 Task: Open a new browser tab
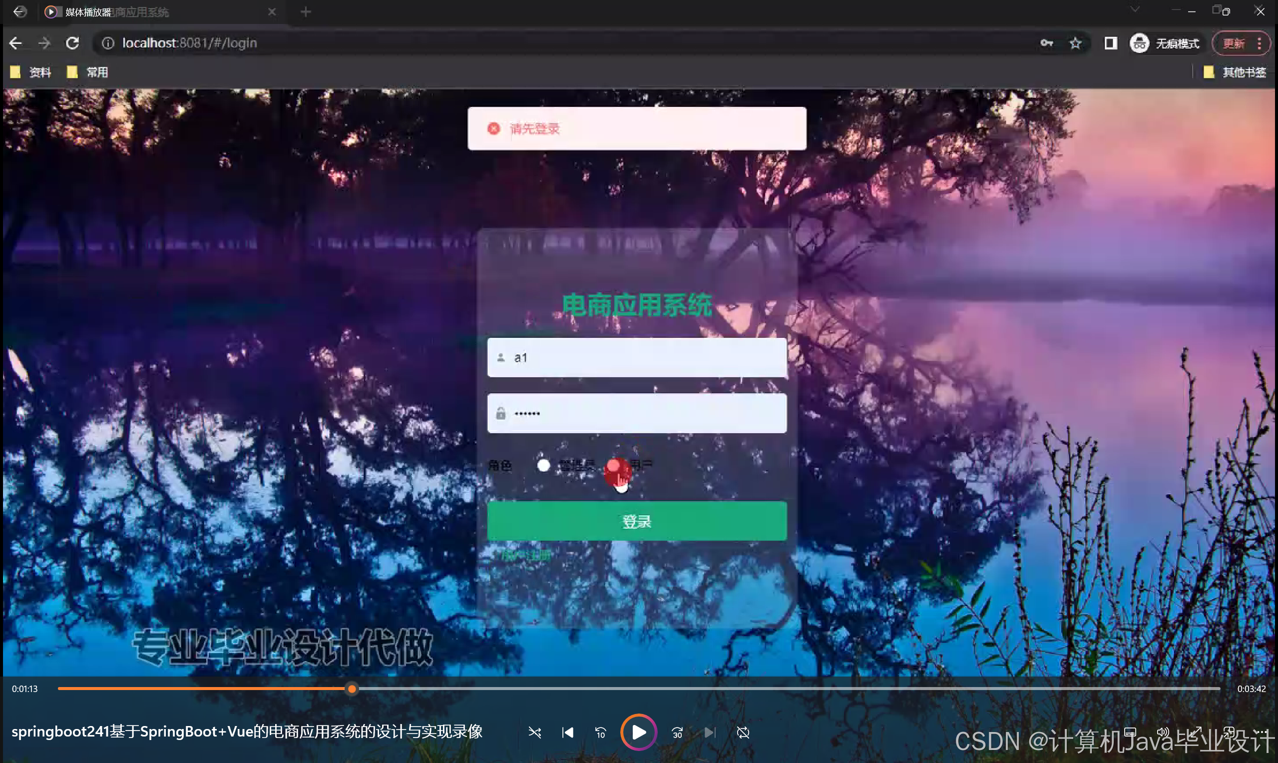click(x=306, y=11)
